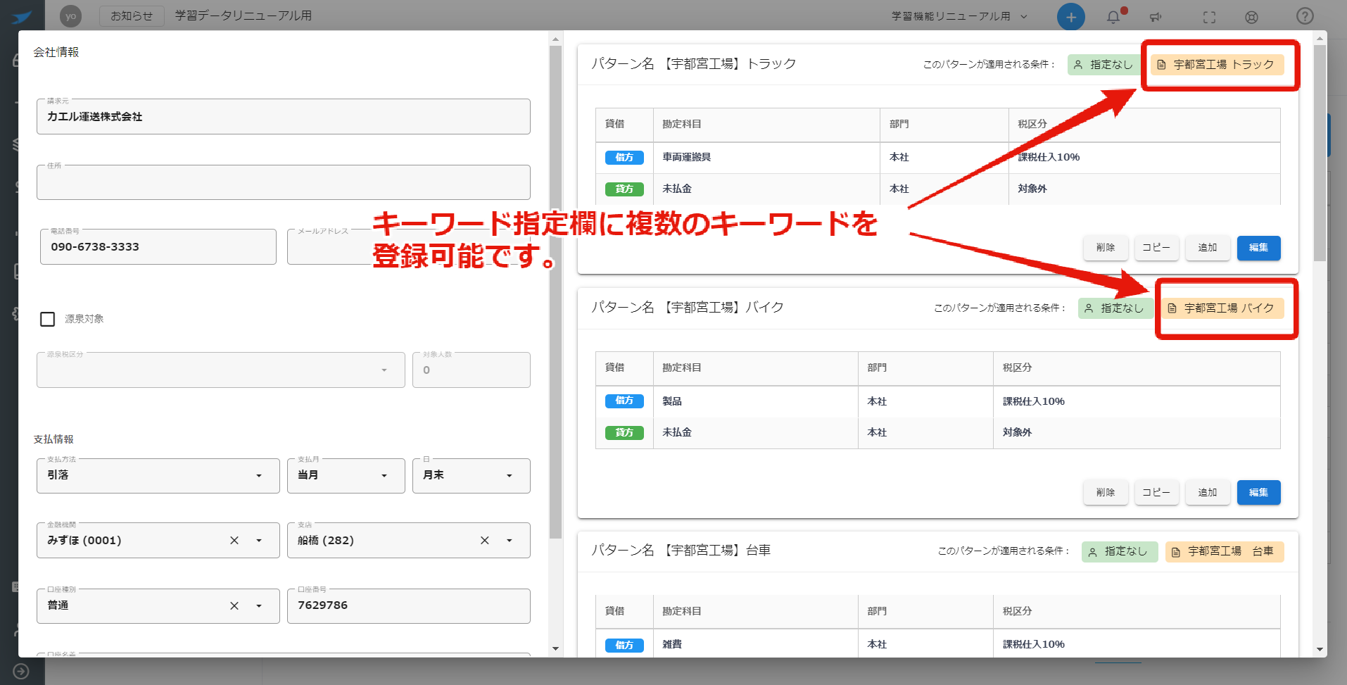Click the right panel scrollbar down arrow
This screenshot has width=1347, height=685.
pos(1320,649)
